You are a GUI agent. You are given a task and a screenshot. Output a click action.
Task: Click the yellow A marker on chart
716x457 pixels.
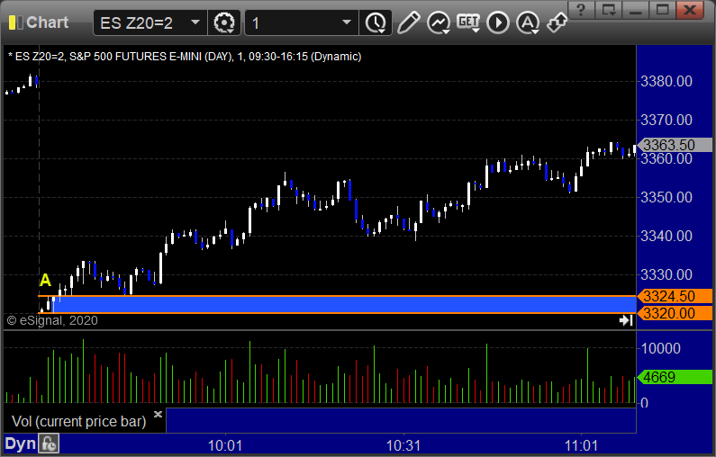click(x=45, y=280)
